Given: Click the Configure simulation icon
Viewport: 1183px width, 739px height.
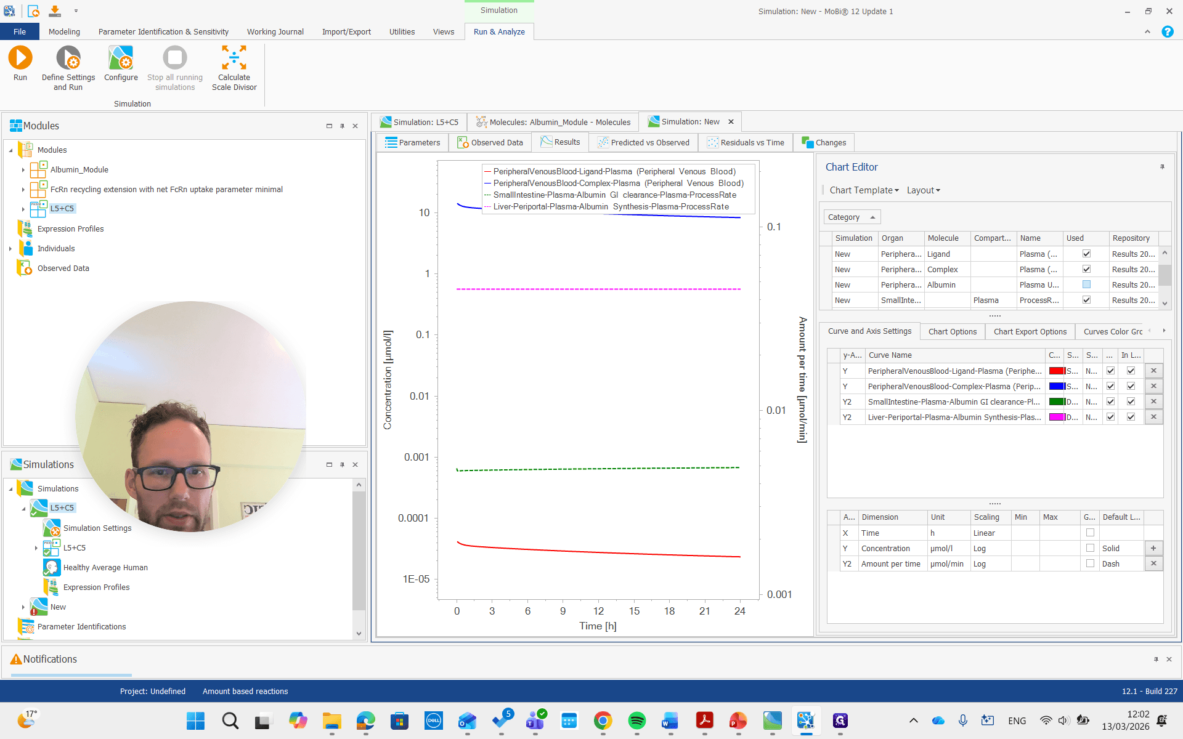Looking at the screenshot, I should coord(121,58).
